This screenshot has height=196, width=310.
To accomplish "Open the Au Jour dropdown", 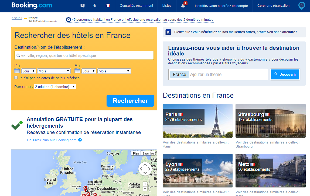I will [x=89, y=71].
